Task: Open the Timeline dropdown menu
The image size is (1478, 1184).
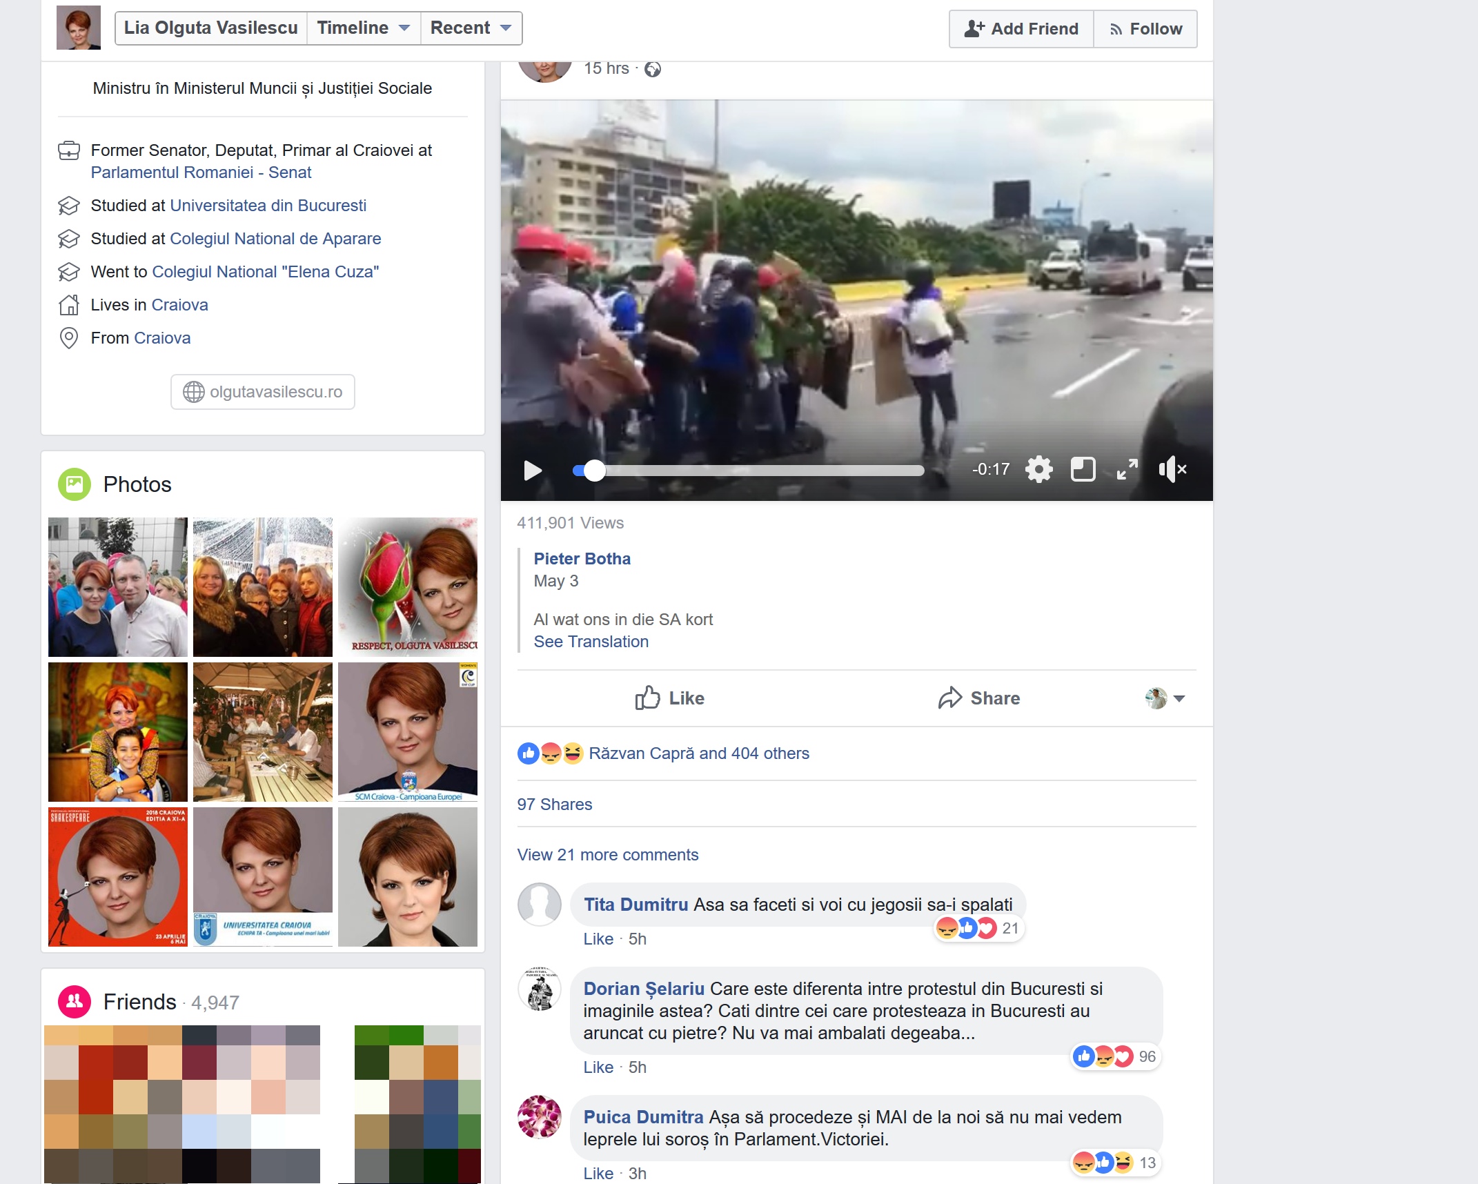Action: (363, 28)
